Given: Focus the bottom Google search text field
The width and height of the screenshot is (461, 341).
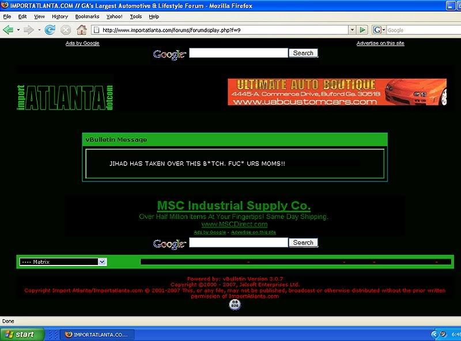Looking at the screenshot, I should coord(238,243).
